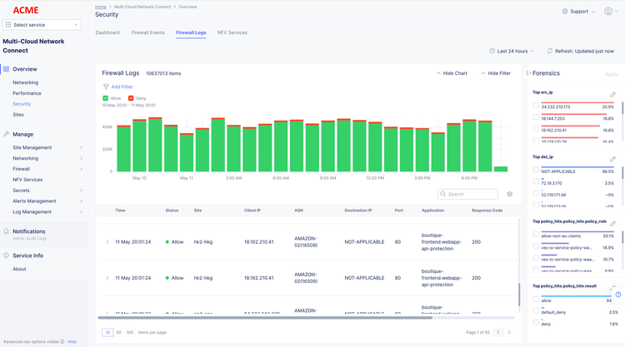Collapse the Forensics panel icon
The image size is (625, 347).
point(528,73)
